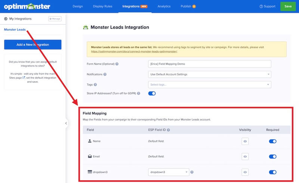Viewport: 299px width, 183px height.
Task: Open help tooltip for ESP Field ID
Action: (169, 130)
